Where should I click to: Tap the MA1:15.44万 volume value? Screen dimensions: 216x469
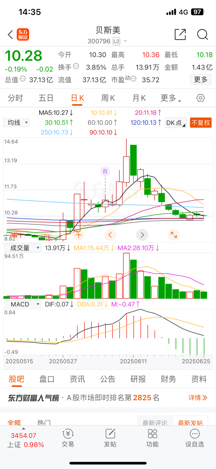point(94,248)
